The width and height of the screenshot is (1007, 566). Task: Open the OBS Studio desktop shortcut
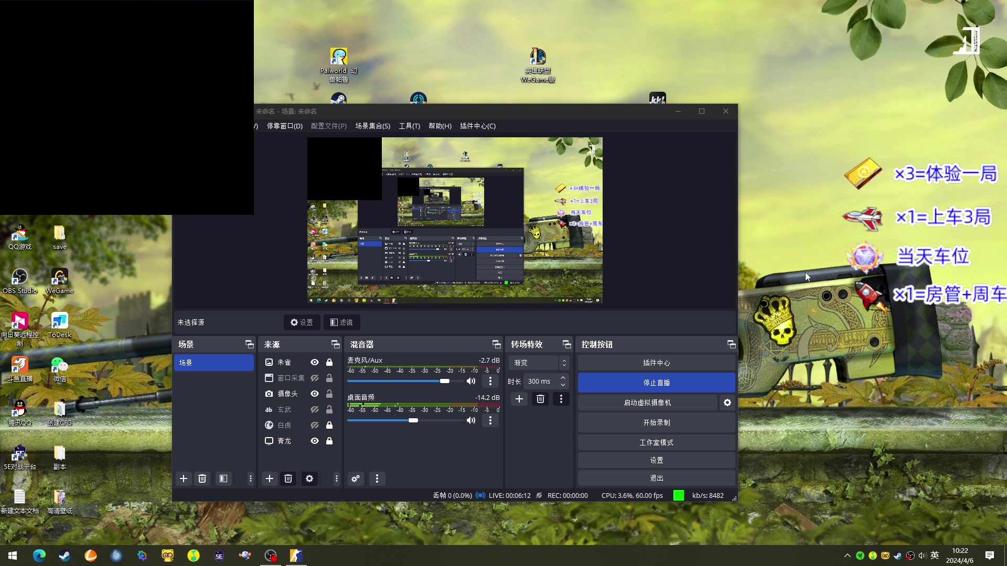(20, 281)
